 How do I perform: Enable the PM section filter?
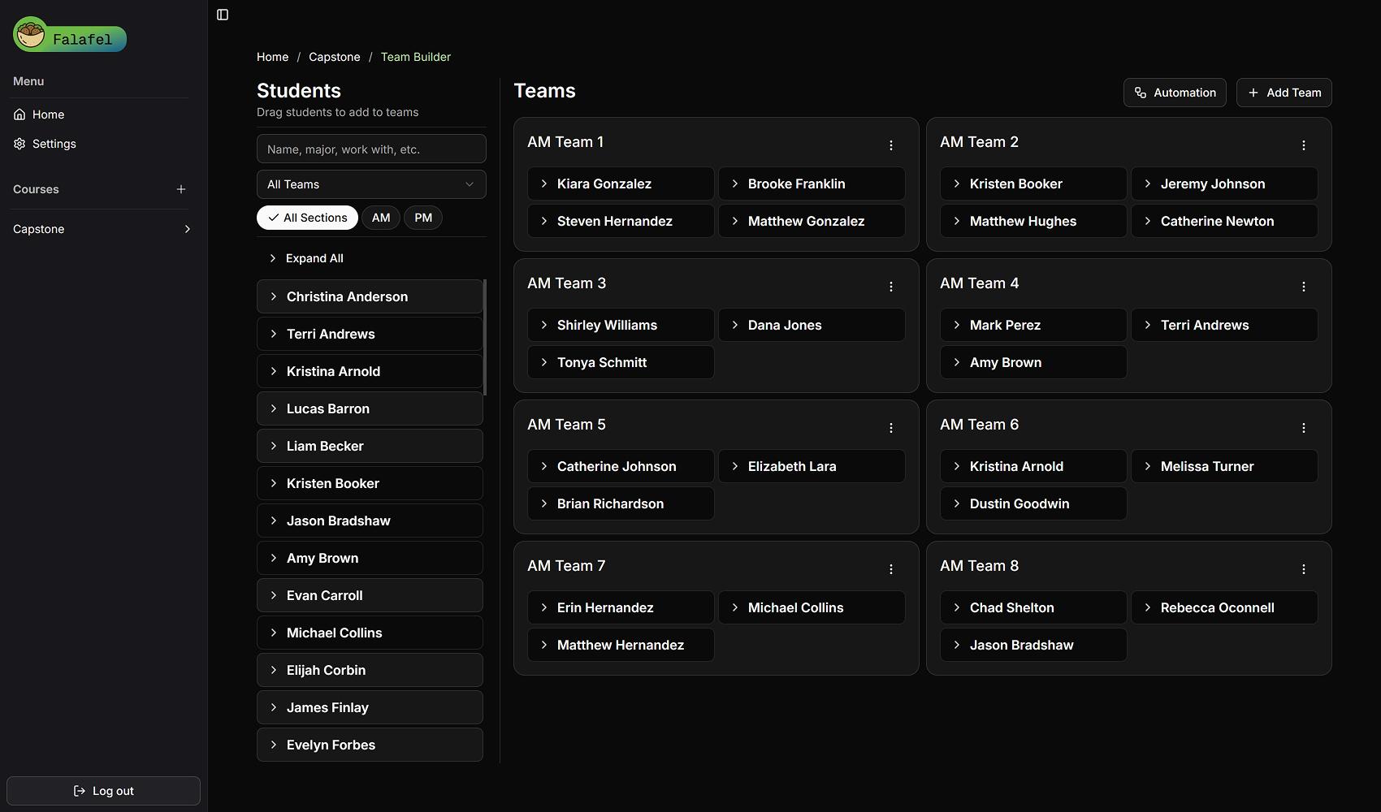422,217
